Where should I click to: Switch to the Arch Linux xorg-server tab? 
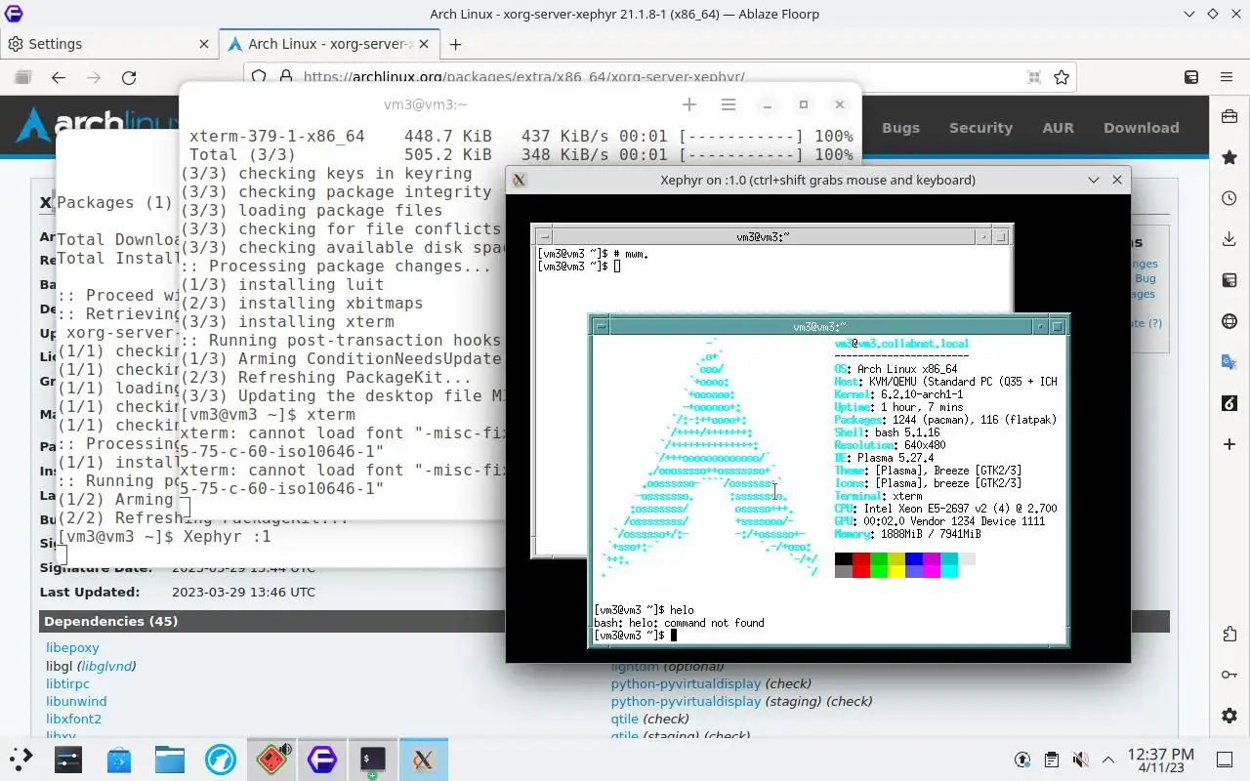pyautogui.click(x=329, y=44)
